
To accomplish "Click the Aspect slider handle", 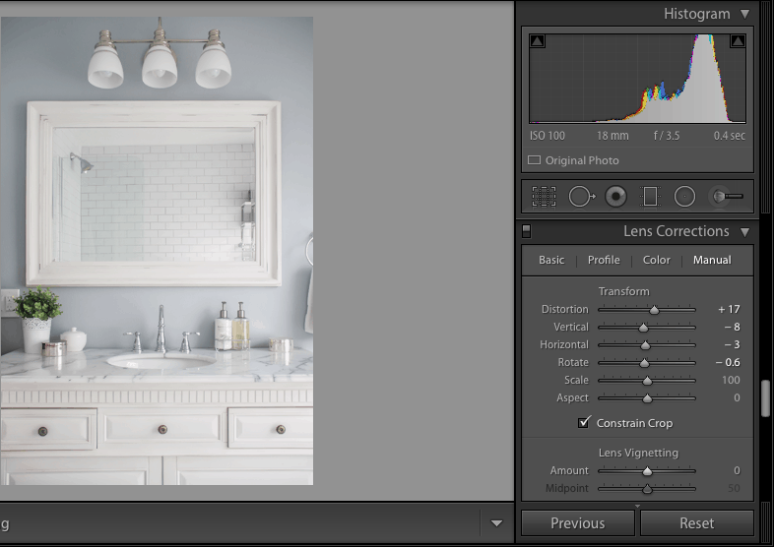I will click(647, 398).
